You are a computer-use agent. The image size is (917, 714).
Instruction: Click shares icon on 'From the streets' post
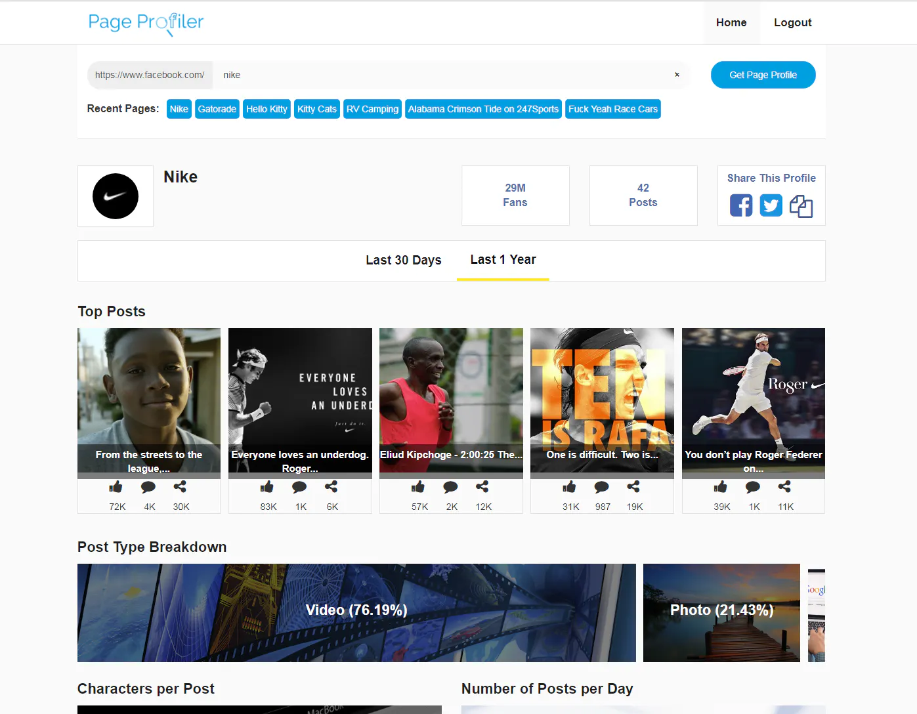[x=180, y=487]
